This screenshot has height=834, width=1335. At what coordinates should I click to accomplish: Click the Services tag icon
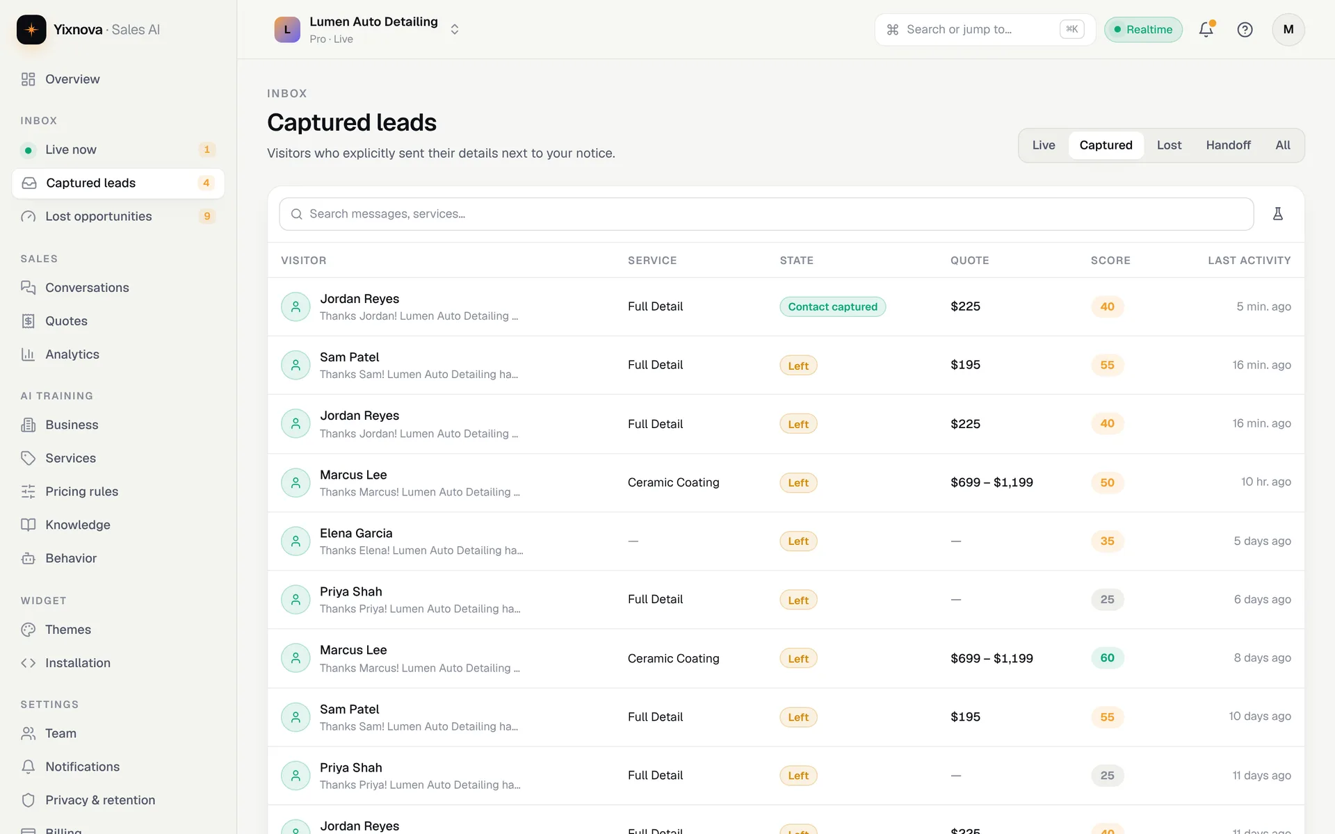pyautogui.click(x=28, y=458)
